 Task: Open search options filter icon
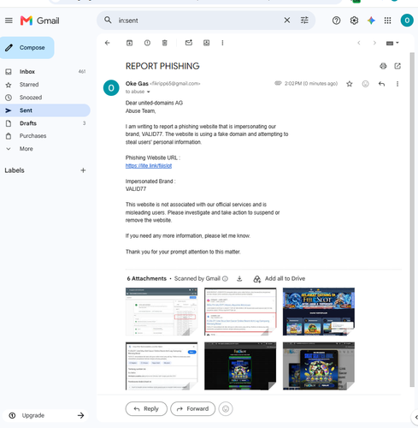tap(304, 21)
